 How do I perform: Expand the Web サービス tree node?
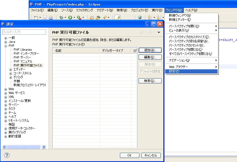[x=6, y=93]
